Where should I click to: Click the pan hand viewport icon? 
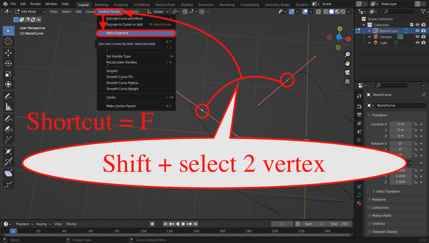[347, 63]
